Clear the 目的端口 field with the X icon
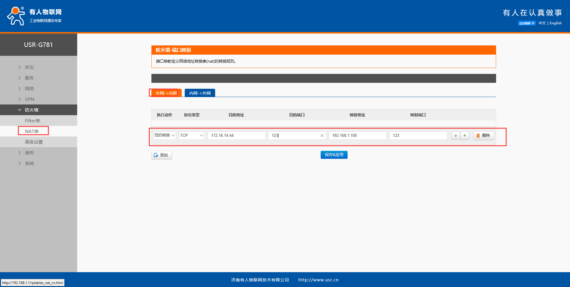This screenshot has width=570, height=287. pyautogui.click(x=322, y=136)
